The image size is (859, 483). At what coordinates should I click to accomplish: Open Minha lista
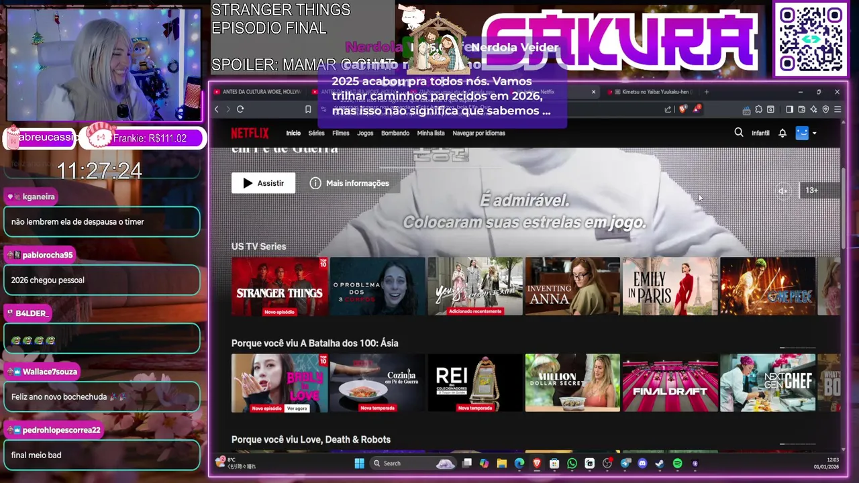coord(431,133)
